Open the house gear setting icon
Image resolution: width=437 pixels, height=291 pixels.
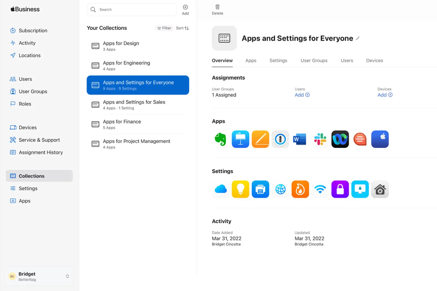point(380,189)
